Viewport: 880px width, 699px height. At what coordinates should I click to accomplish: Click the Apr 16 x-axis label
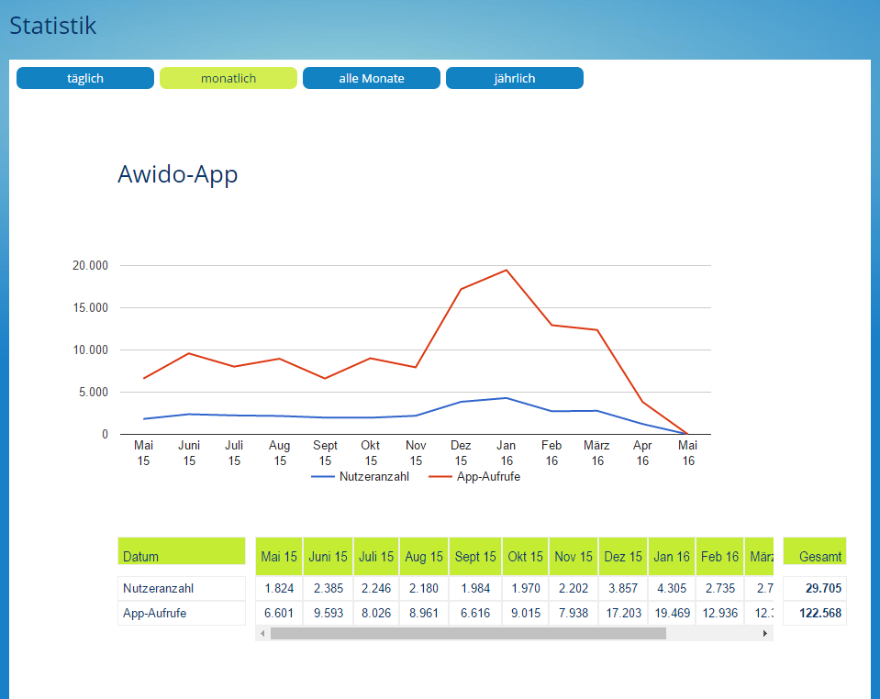click(642, 453)
